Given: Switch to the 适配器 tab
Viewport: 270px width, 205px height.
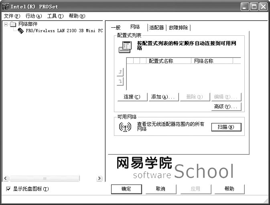Looking at the screenshot, I should pyautogui.click(x=156, y=28).
